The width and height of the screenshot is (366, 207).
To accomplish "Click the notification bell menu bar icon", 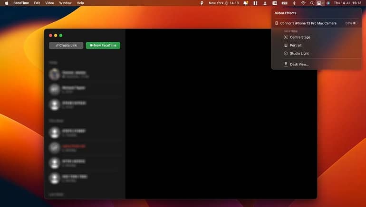I will point(246,3).
